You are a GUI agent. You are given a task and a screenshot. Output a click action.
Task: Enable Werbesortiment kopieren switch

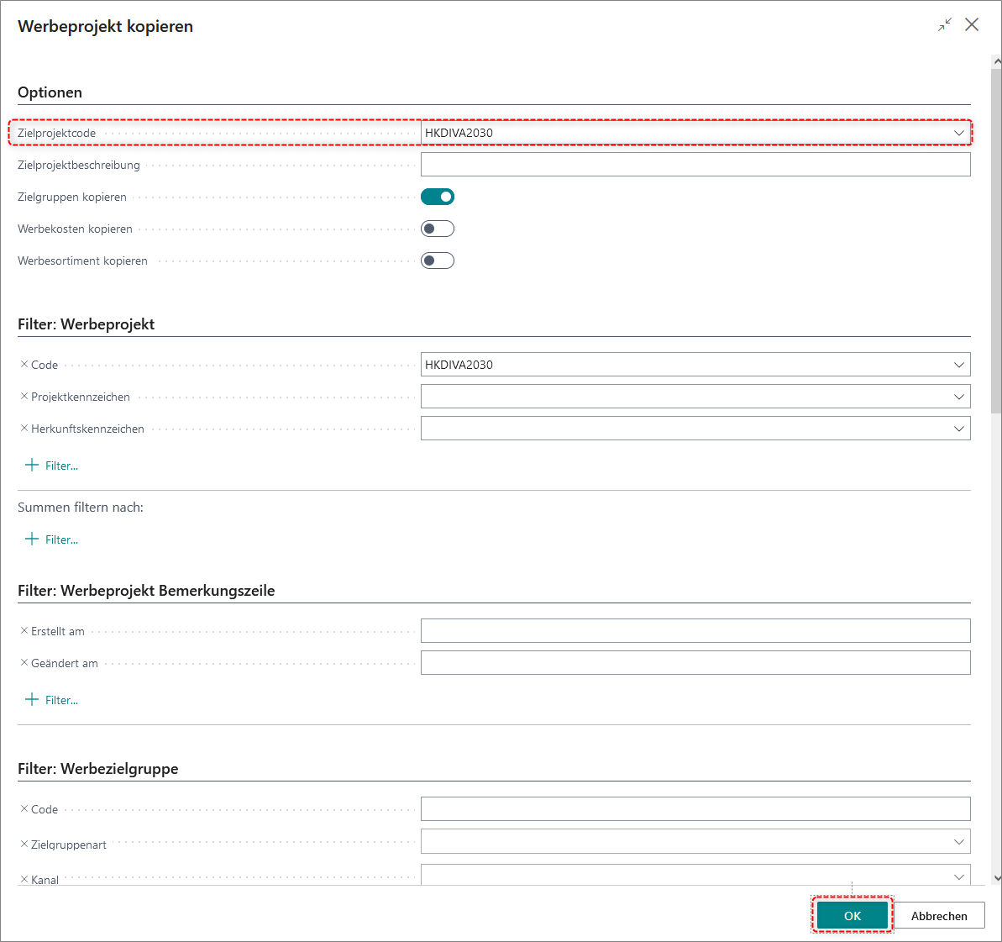(438, 261)
